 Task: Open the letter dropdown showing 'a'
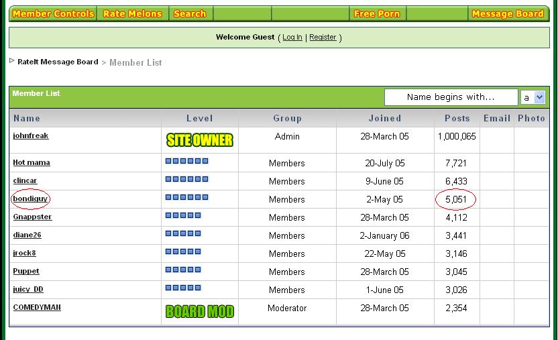tap(533, 97)
